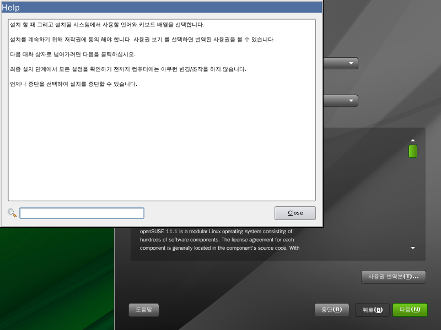Click the Help dialog title bar

[x=162, y=8]
